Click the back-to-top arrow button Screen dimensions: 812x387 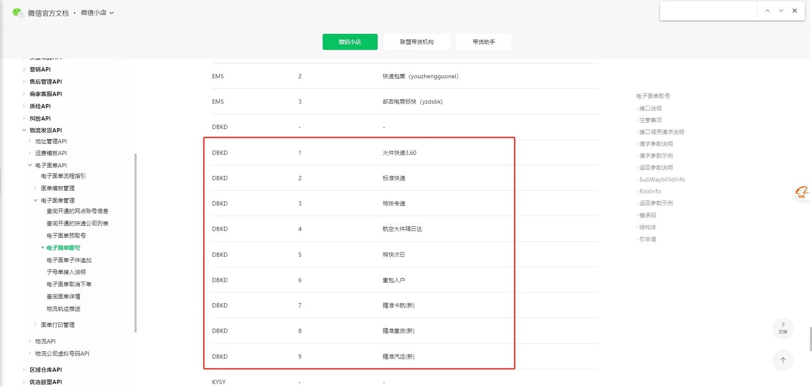[783, 360]
